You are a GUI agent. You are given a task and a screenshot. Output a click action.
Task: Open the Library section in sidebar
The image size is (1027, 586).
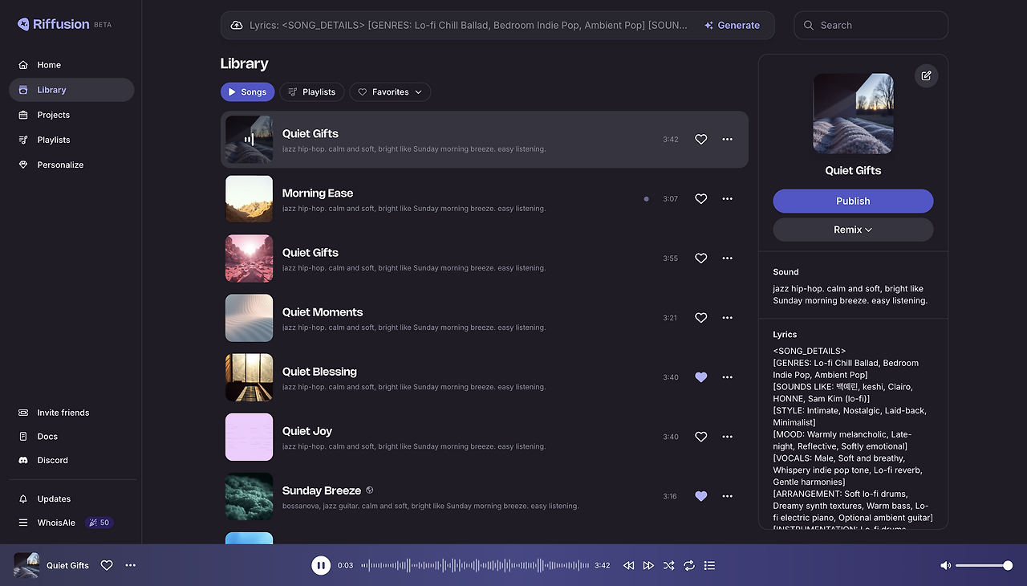click(x=71, y=90)
